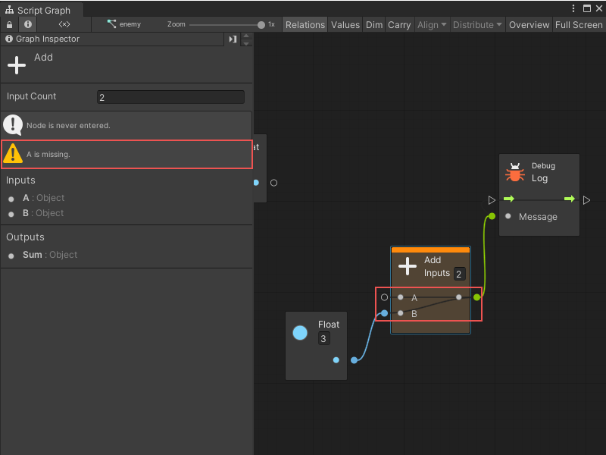Click the info icon beside Graph Inspector
Viewport: 606px width, 455px height.
tap(8, 39)
